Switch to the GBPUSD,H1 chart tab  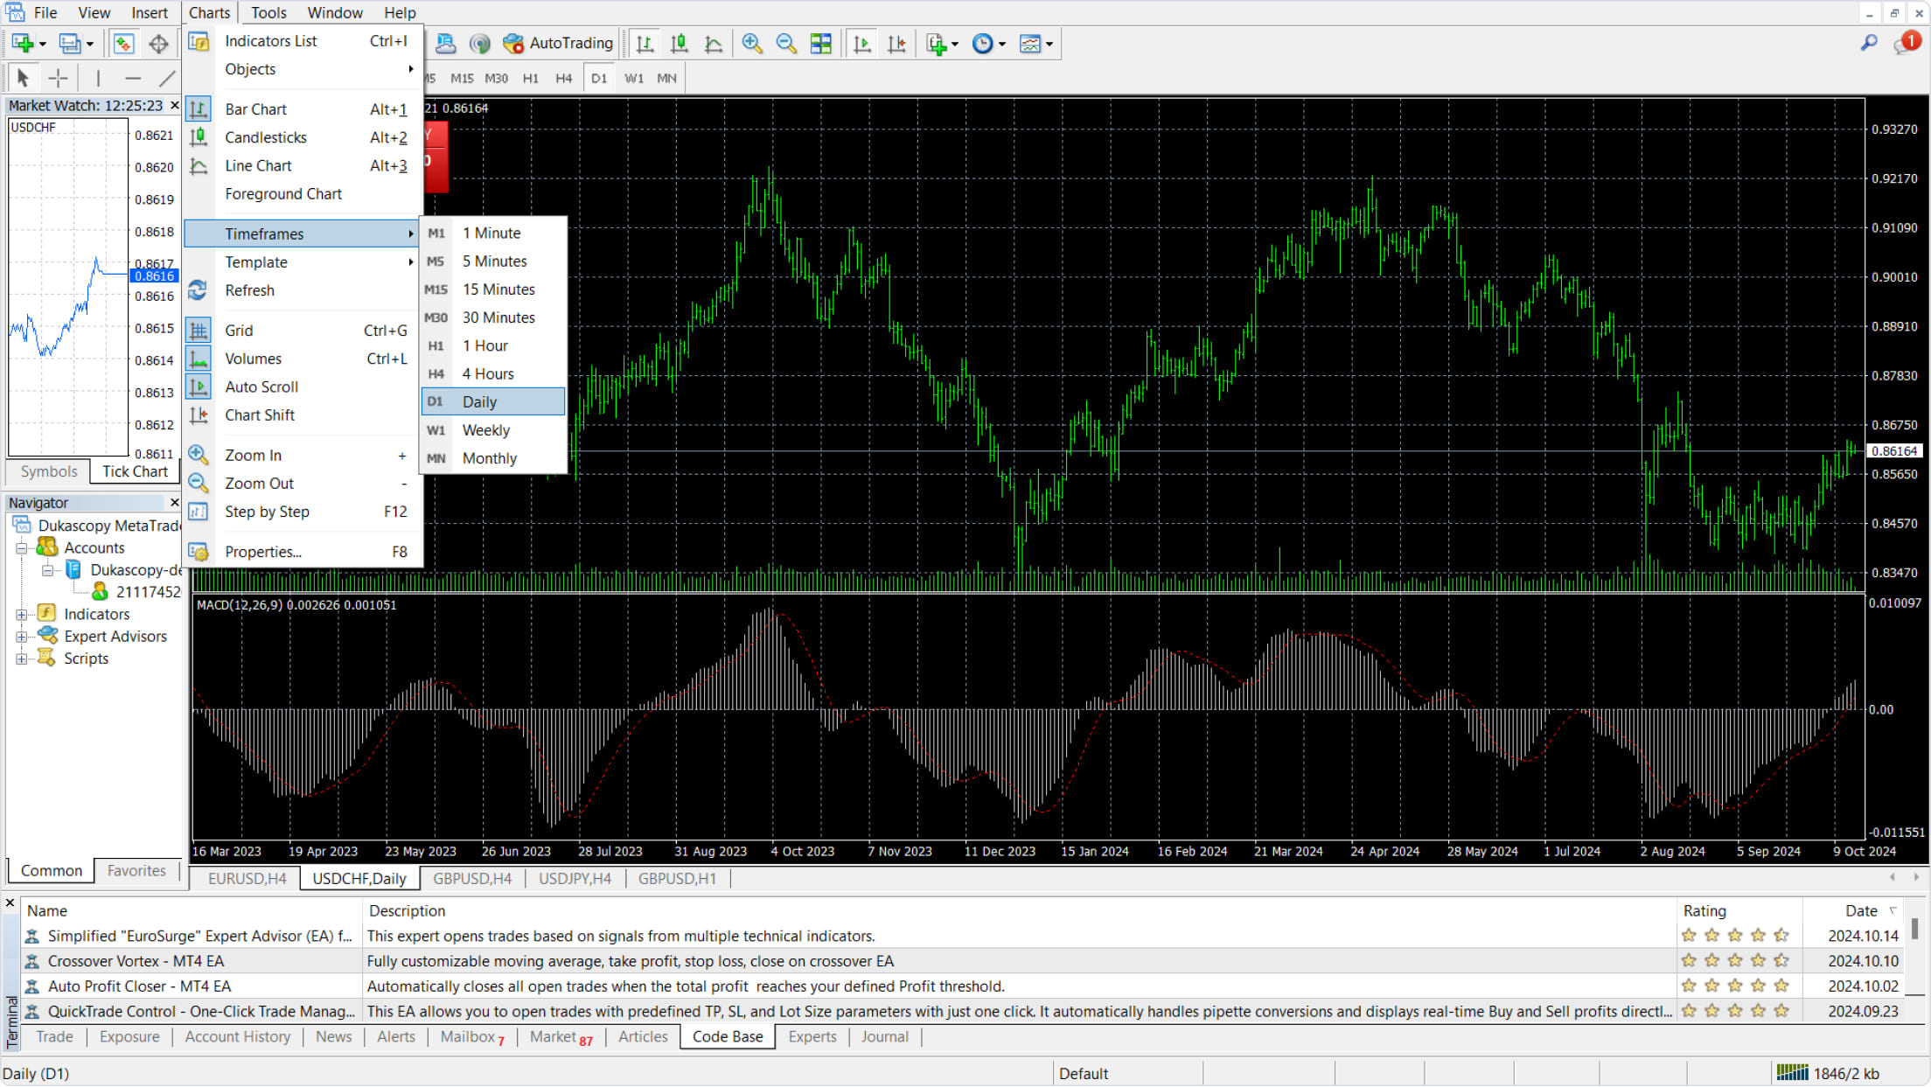pos(676,879)
